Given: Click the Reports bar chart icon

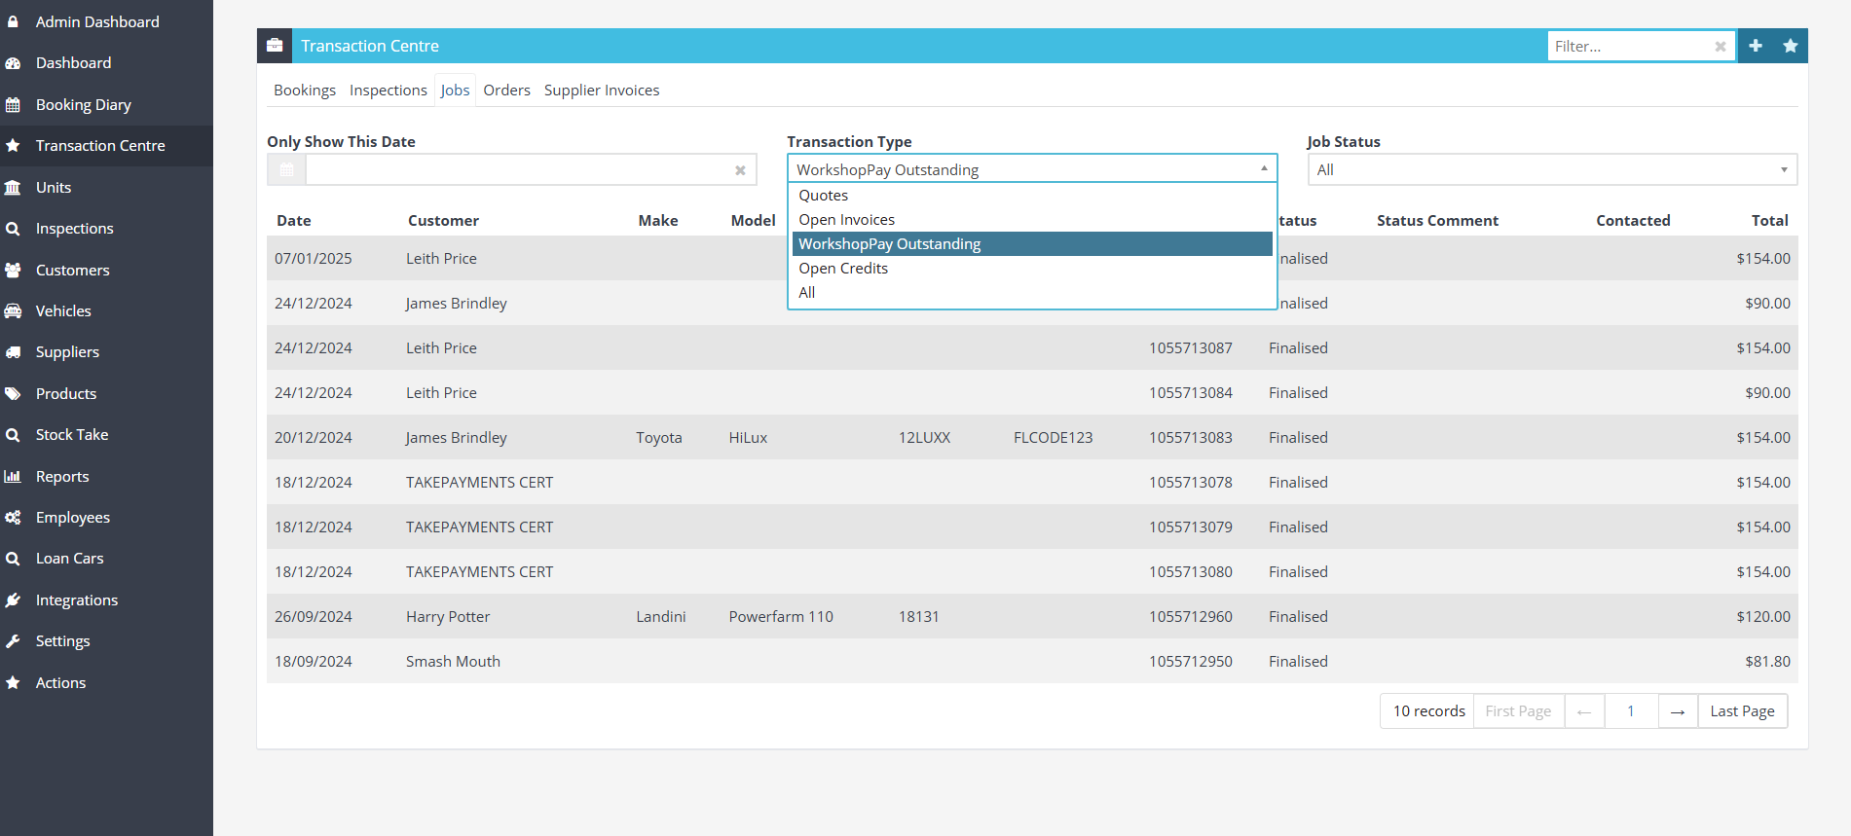Looking at the screenshot, I should coord(13,477).
